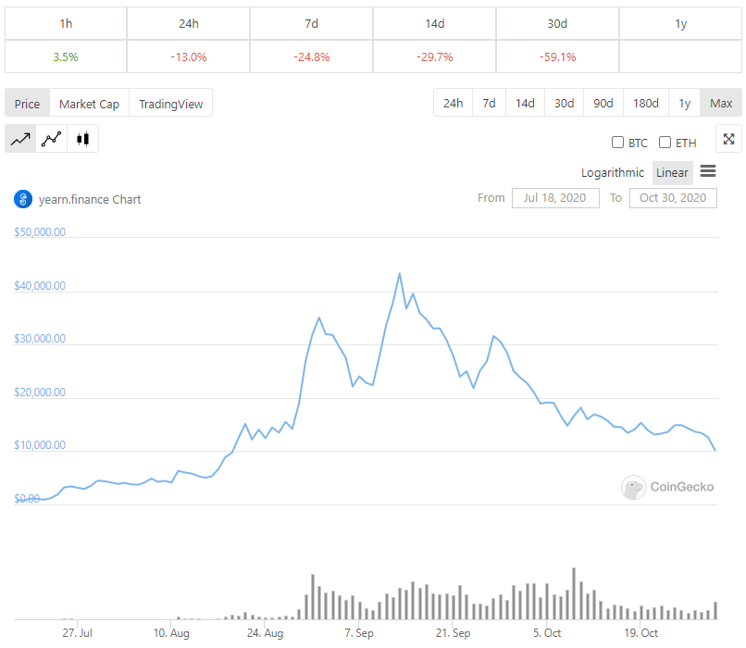Select the Linear scale option
The height and width of the screenshot is (648, 746).
pyautogui.click(x=672, y=172)
